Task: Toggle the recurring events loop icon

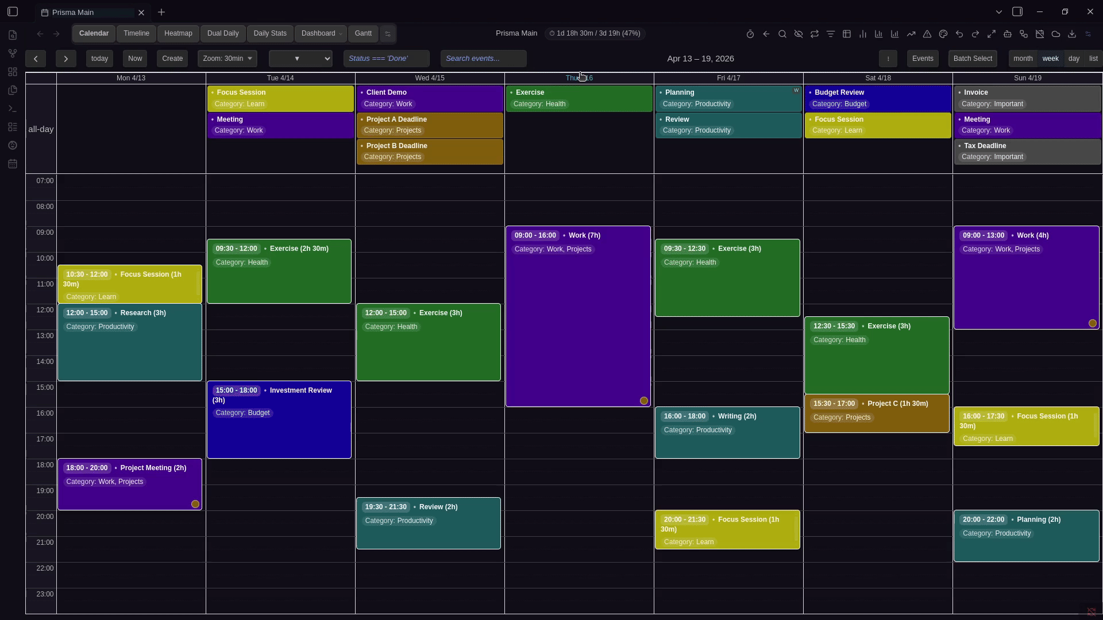Action: tap(815, 34)
